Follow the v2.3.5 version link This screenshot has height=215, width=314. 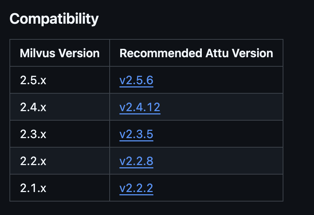click(x=136, y=134)
